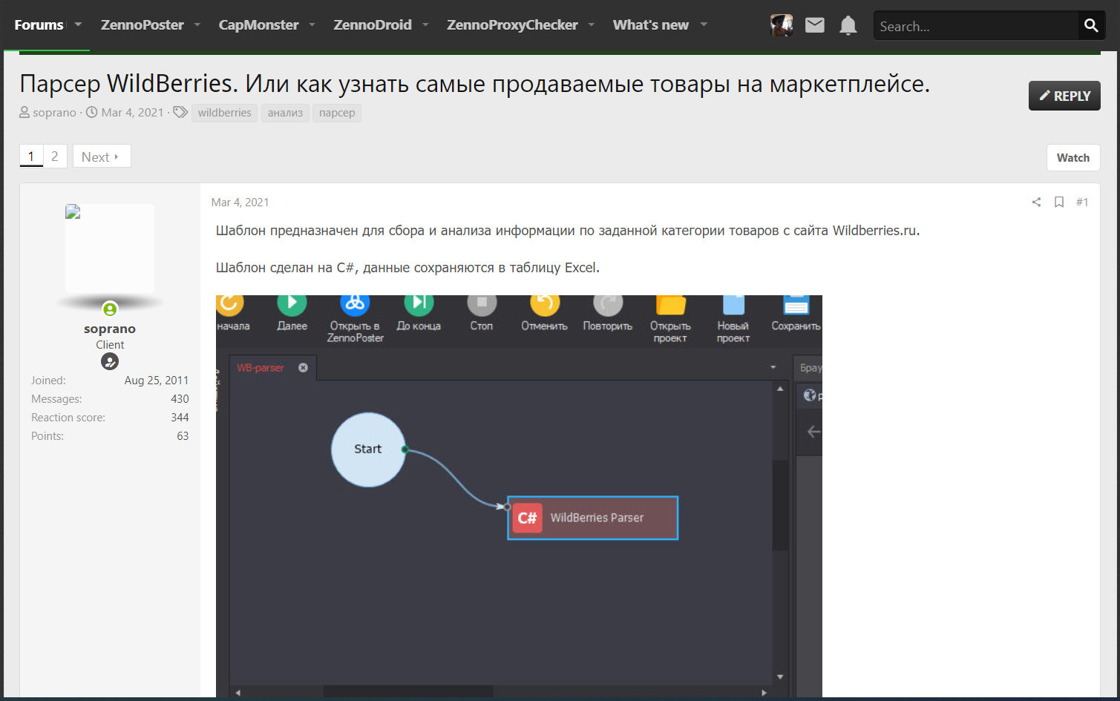This screenshot has width=1120, height=701.
Task: Open the ZennoDroid nav item
Action: coord(373,25)
